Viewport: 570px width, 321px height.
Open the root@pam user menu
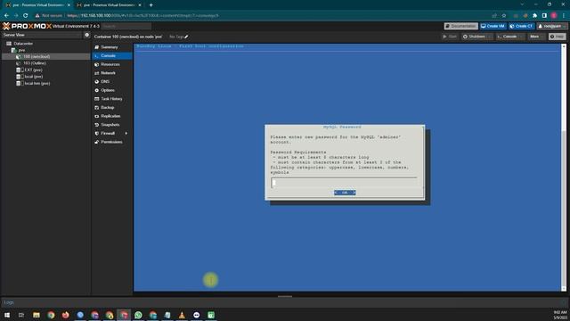pos(552,26)
